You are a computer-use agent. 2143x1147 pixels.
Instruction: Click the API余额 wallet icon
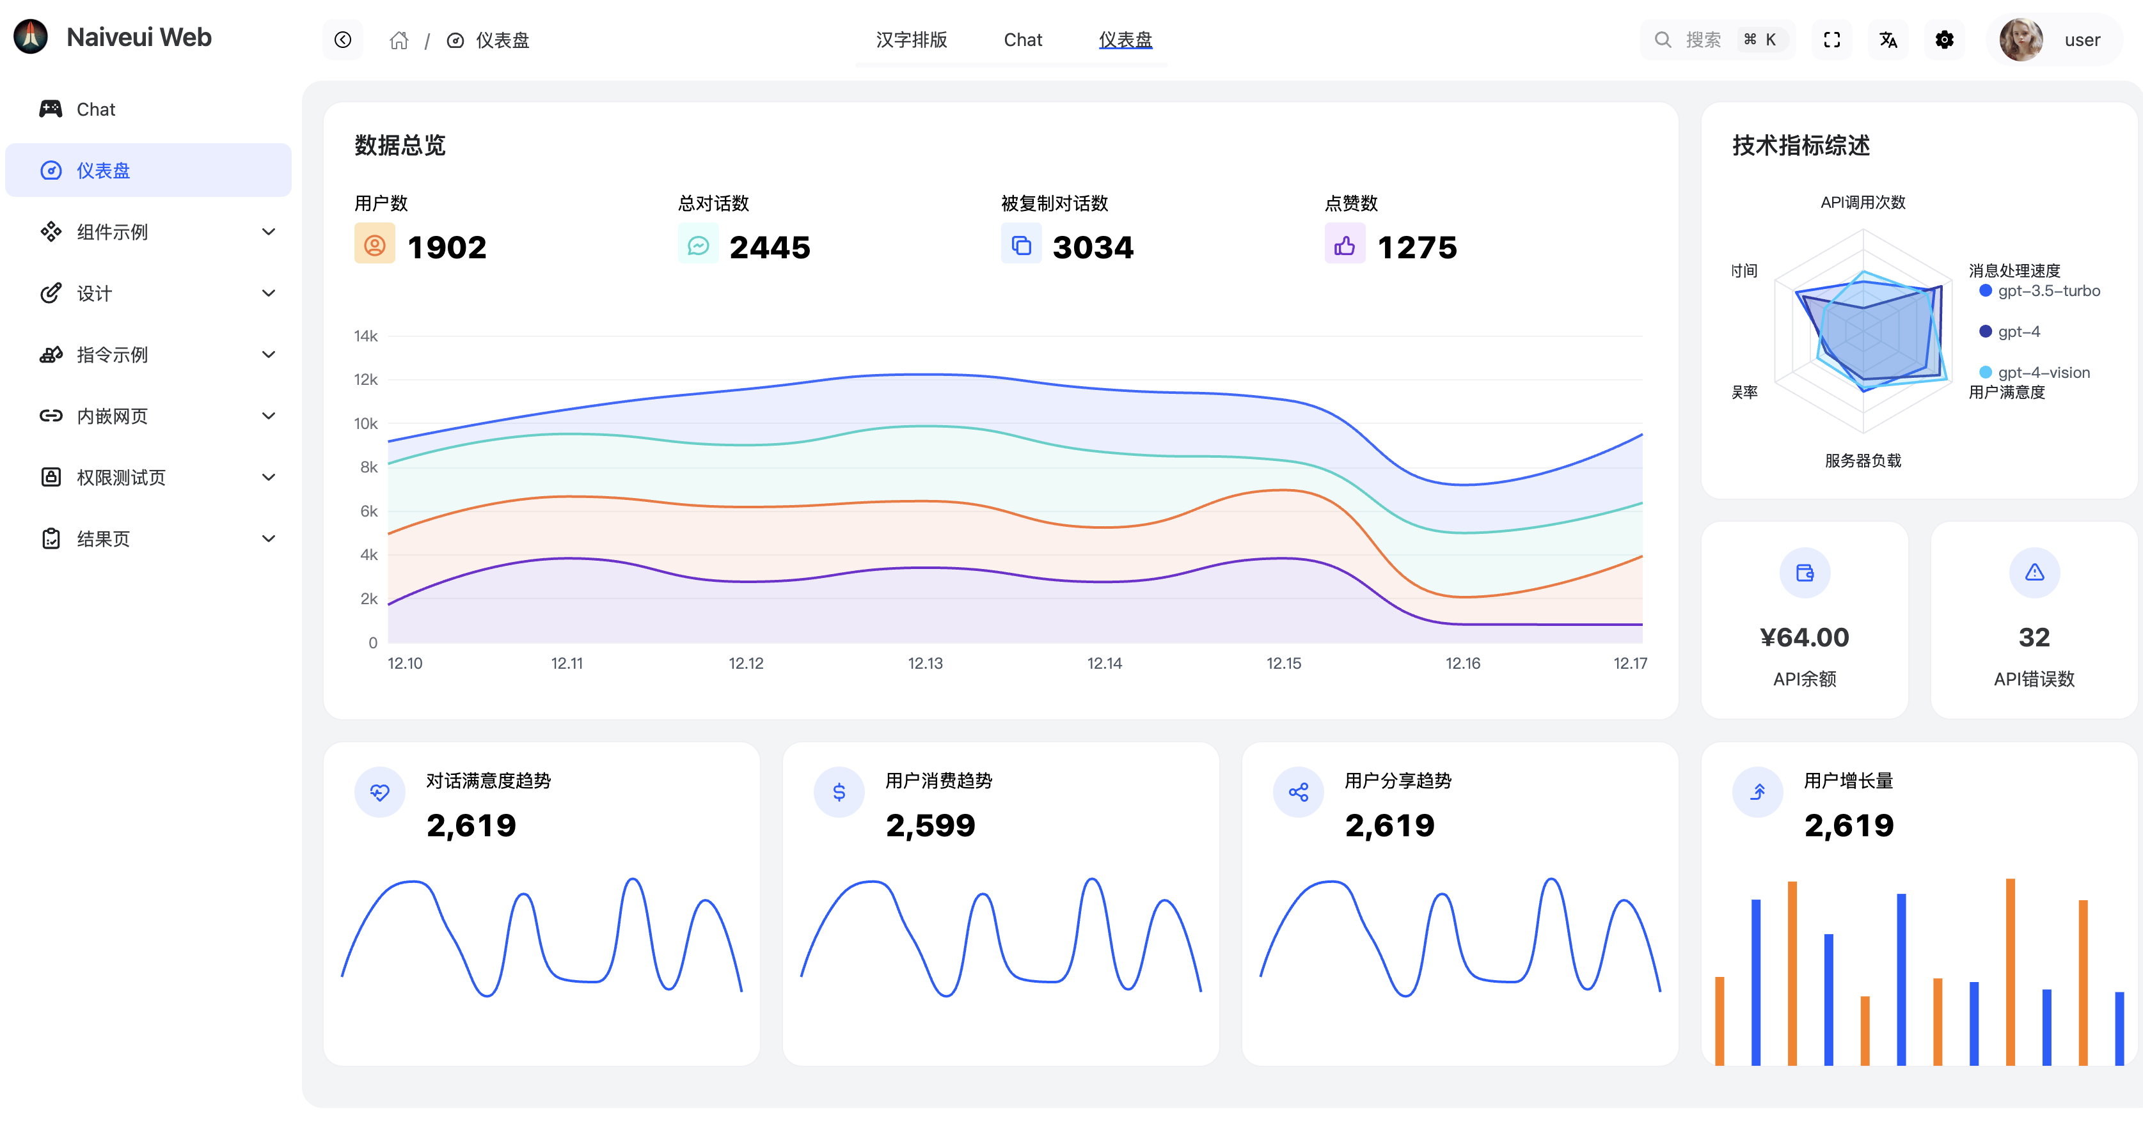click(x=1805, y=573)
